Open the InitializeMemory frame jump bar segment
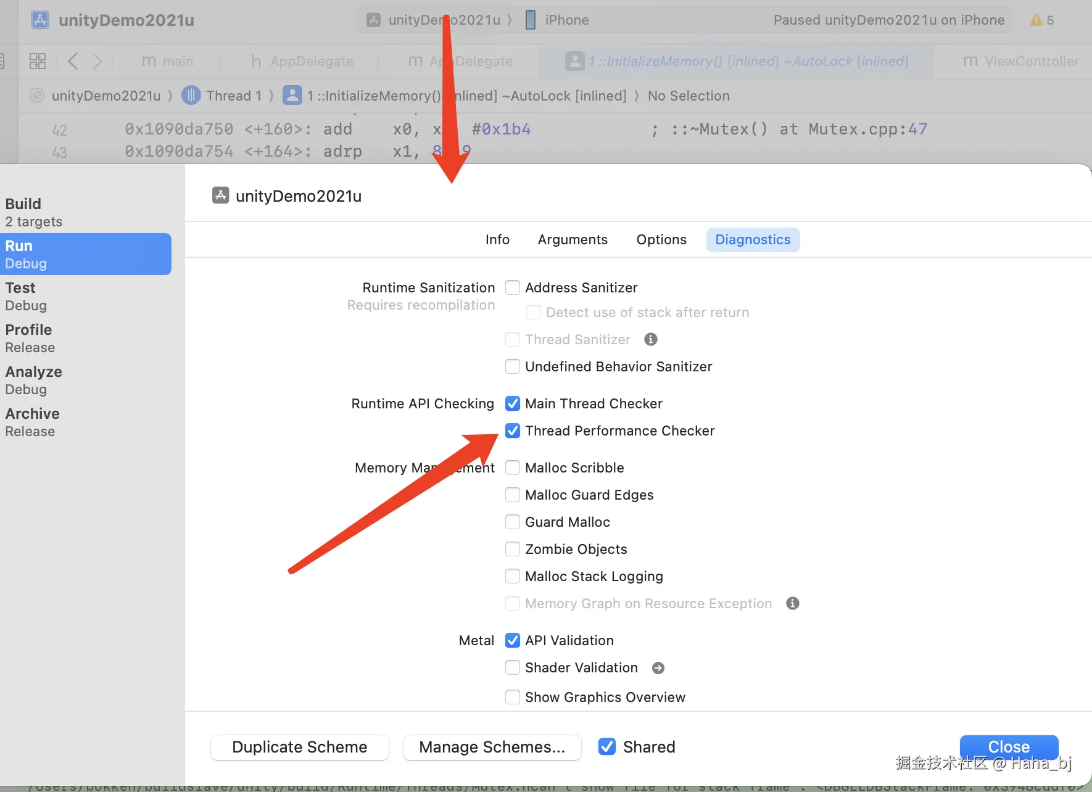The height and width of the screenshot is (792, 1092). [455, 96]
